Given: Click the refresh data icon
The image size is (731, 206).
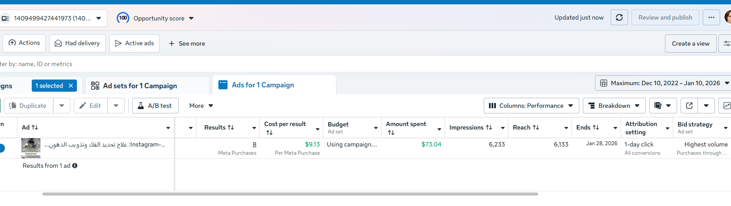Looking at the screenshot, I should click(x=619, y=18).
